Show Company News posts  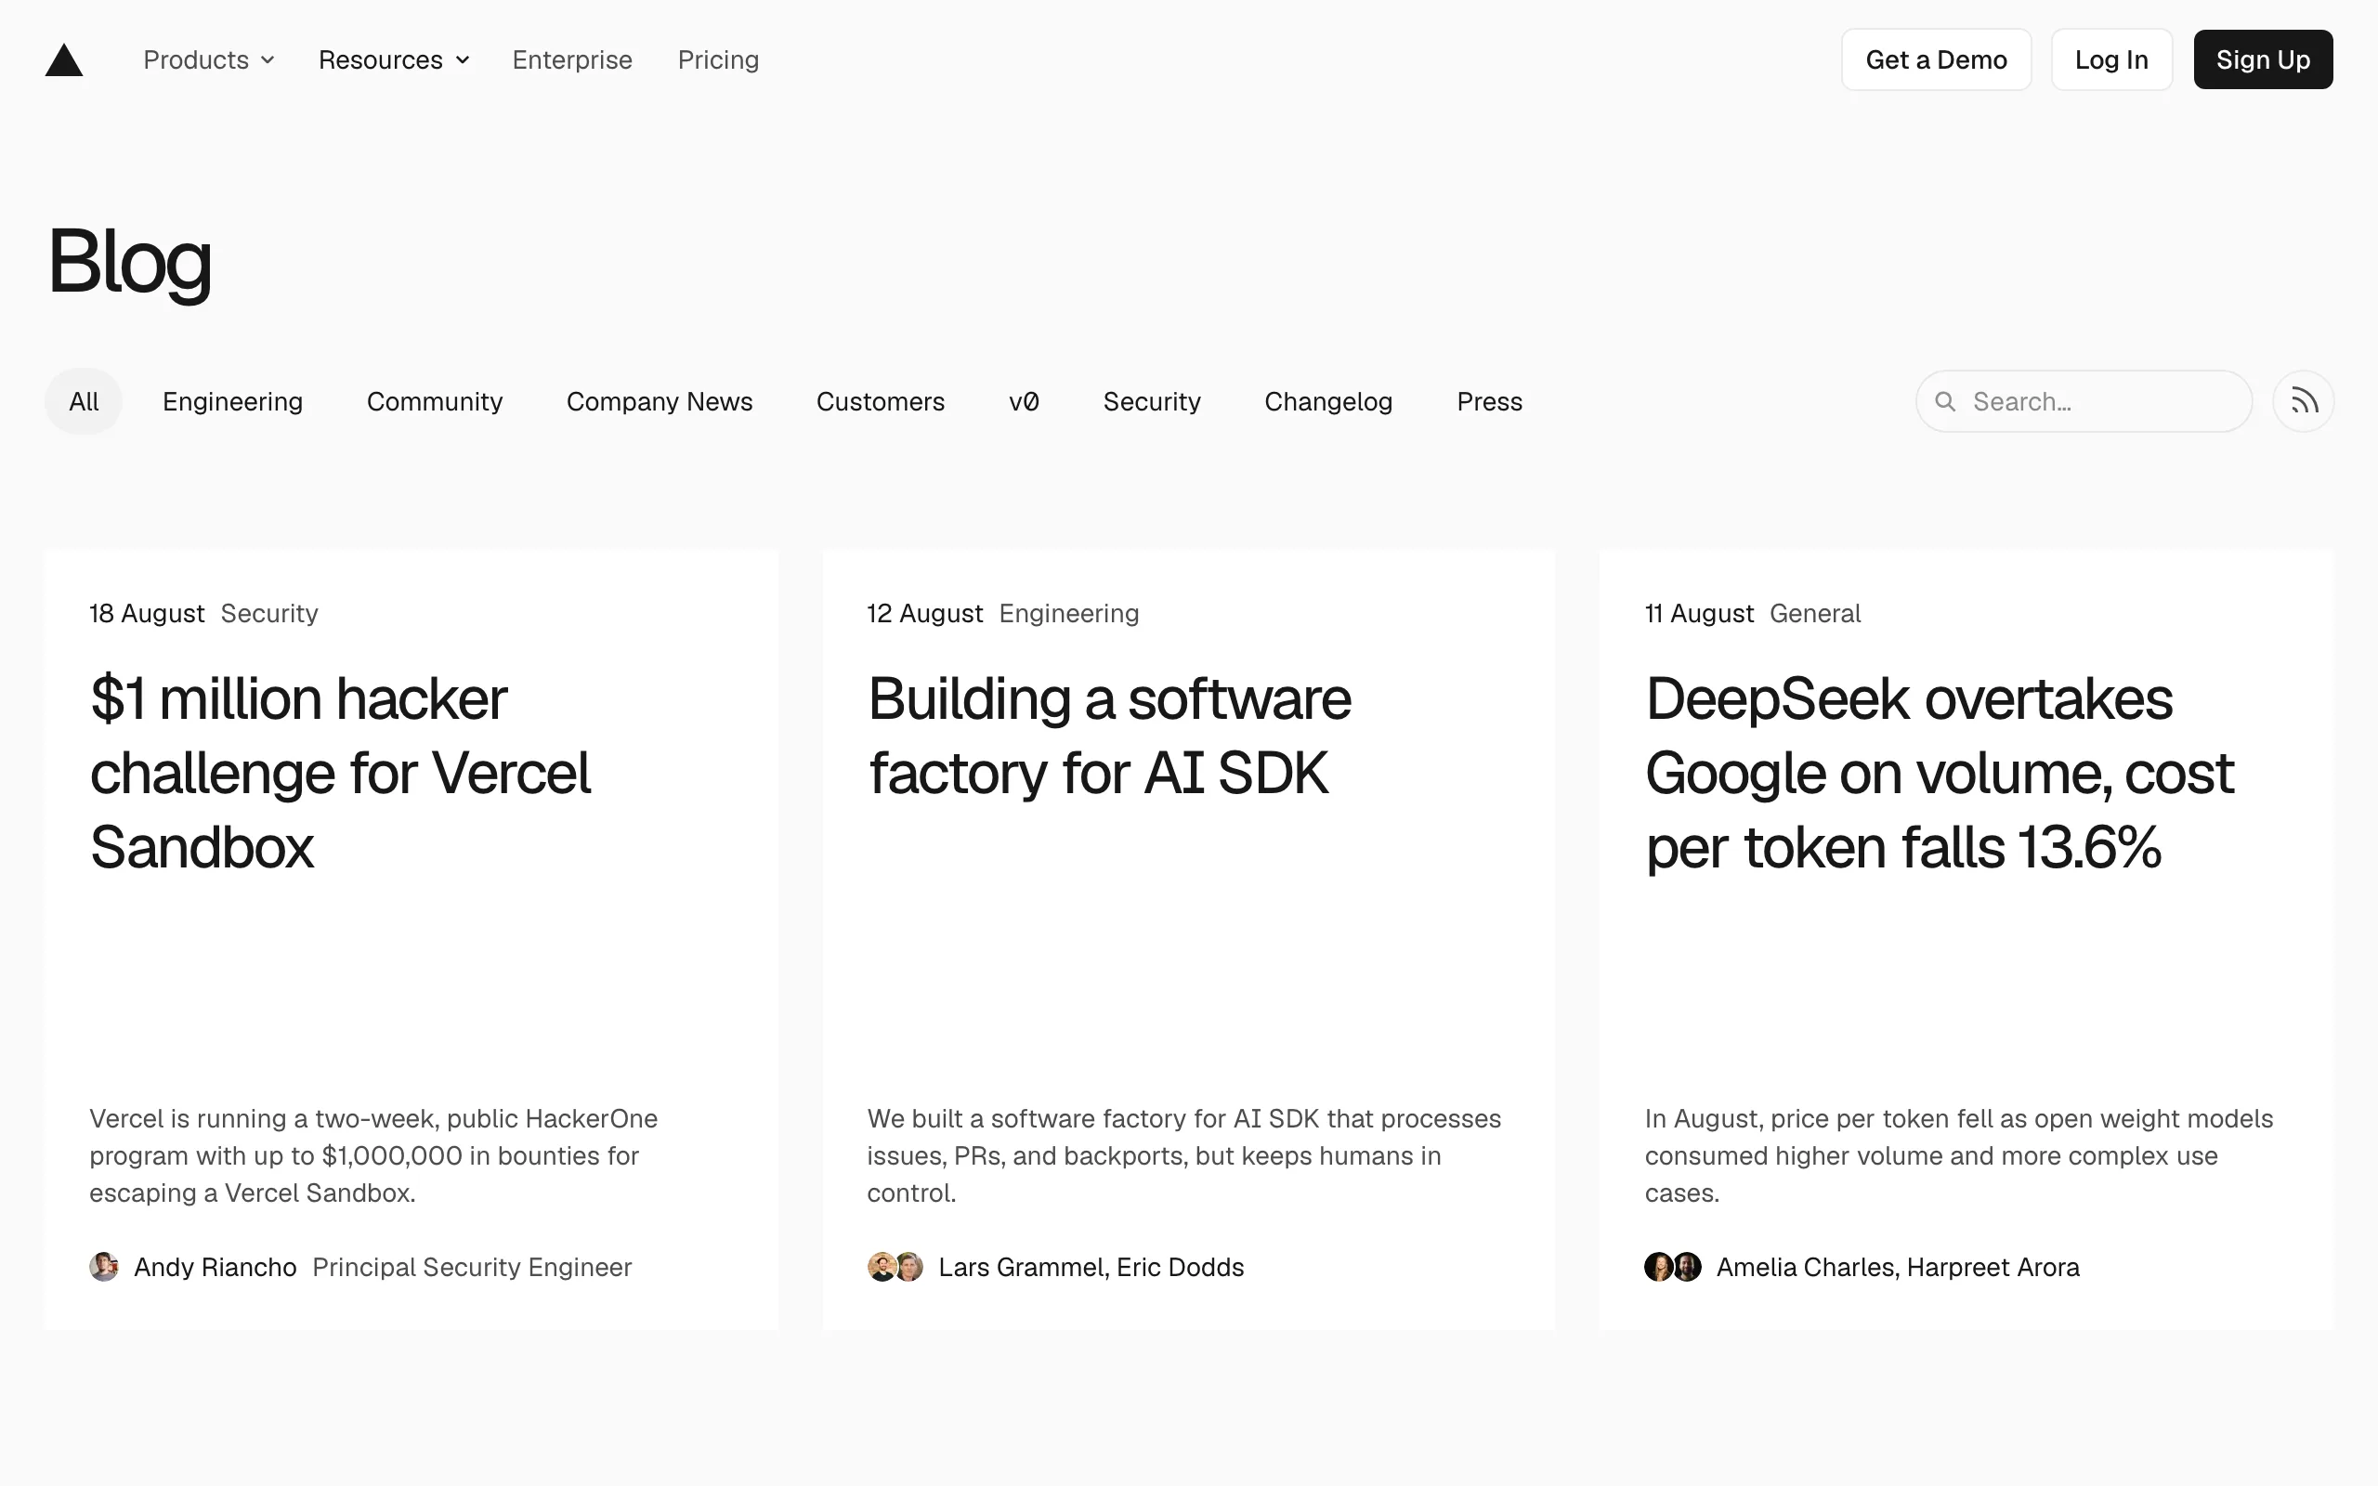click(660, 401)
